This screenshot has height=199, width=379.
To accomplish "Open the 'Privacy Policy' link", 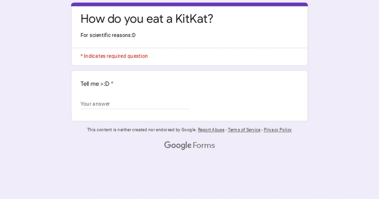I will pyautogui.click(x=278, y=130).
